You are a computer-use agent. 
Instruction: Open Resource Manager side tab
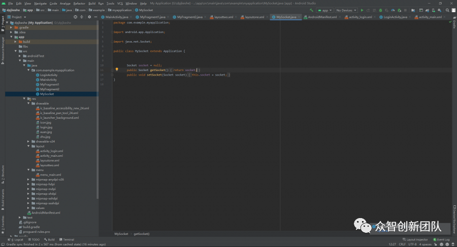pos(3,51)
